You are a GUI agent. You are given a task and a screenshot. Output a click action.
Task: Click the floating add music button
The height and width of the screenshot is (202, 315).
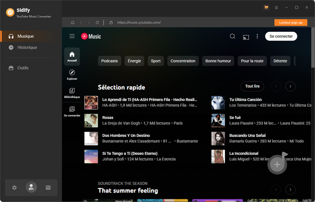(x=277, y=165)
